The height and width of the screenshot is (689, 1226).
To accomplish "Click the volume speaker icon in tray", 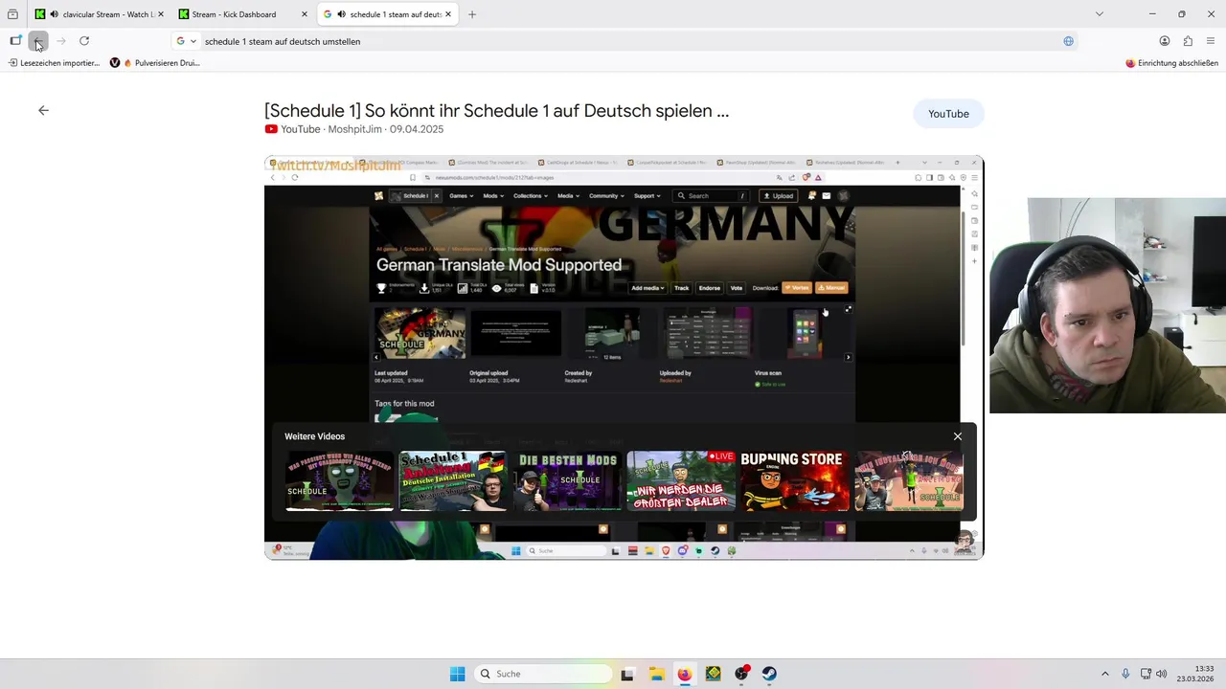I will point(1162,674).
